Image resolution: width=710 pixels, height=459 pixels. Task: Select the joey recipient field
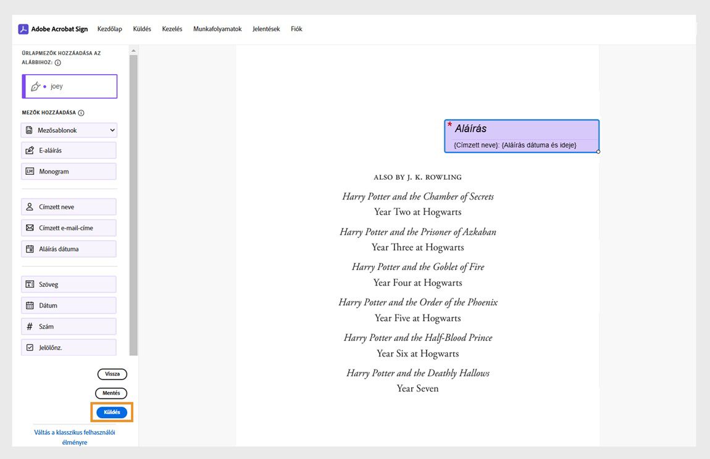tap(70, 86)
